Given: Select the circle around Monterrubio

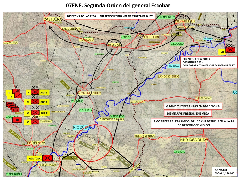Looking at the screenshot, I should [x=84, y=90].
